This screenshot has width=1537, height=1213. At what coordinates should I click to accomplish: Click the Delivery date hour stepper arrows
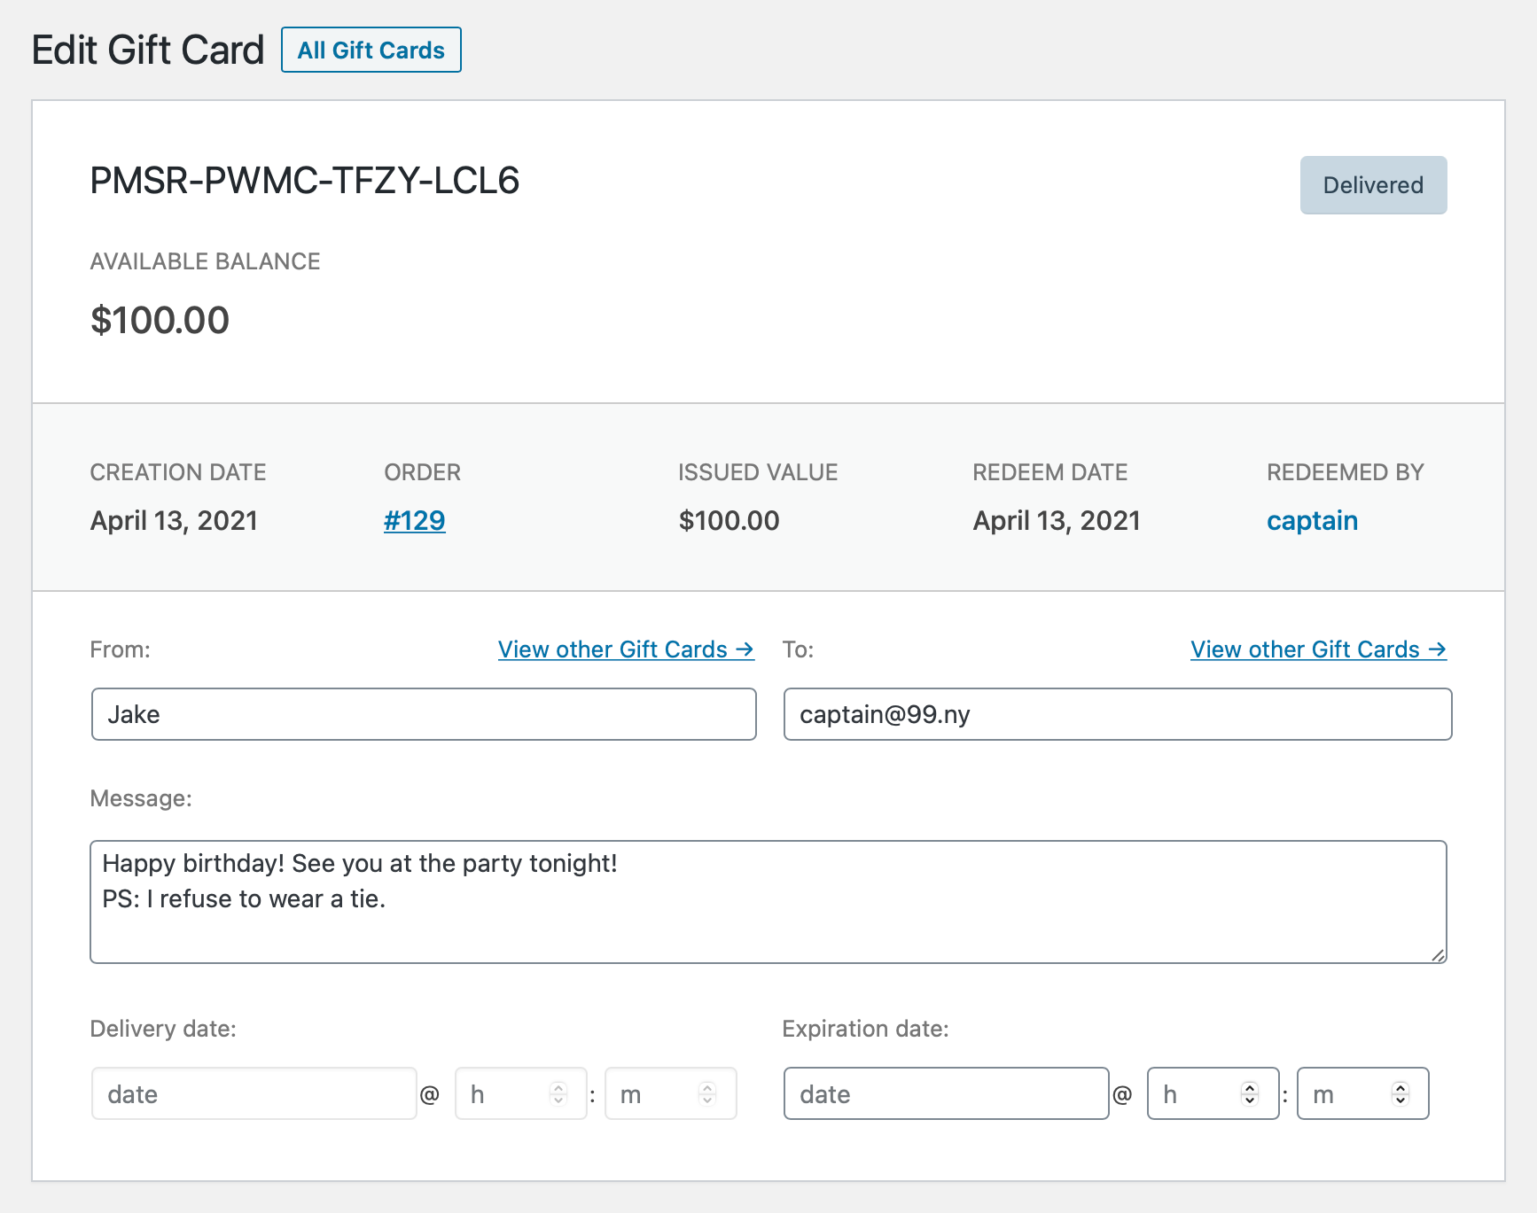click(x=558, y=1094)
